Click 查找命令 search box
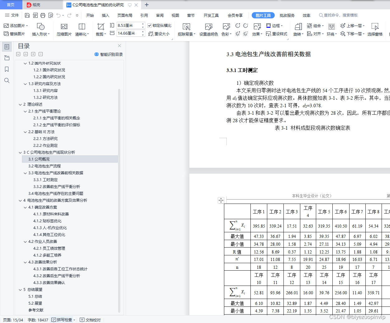The height and width of the screenshot is (323, 390). 338,15
